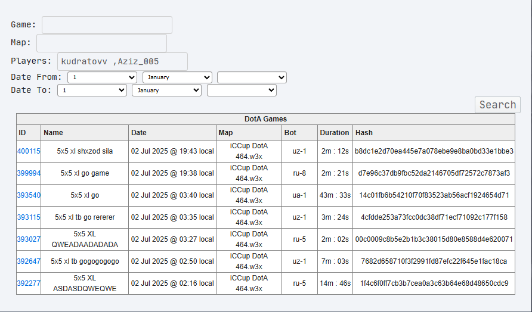Click hash starting with 14c01fb6b542

pyautogui.click(x=434, y=195)
